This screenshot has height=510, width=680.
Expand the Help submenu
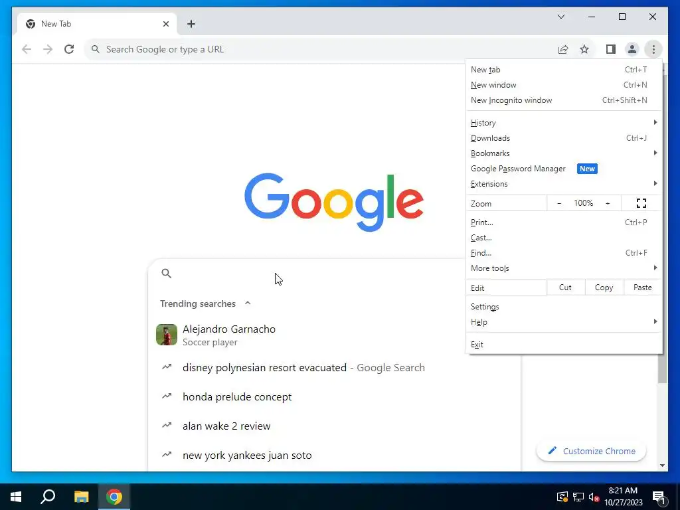coord(564,322)
